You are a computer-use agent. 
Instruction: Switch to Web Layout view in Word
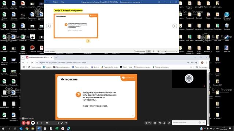click(158, 51)
